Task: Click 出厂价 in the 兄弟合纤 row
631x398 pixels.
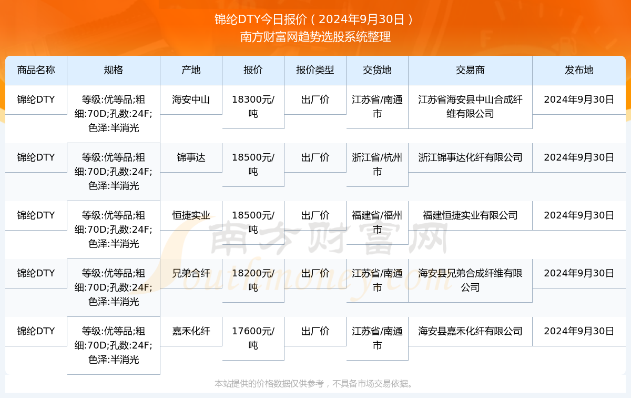Action: (315, 273)
